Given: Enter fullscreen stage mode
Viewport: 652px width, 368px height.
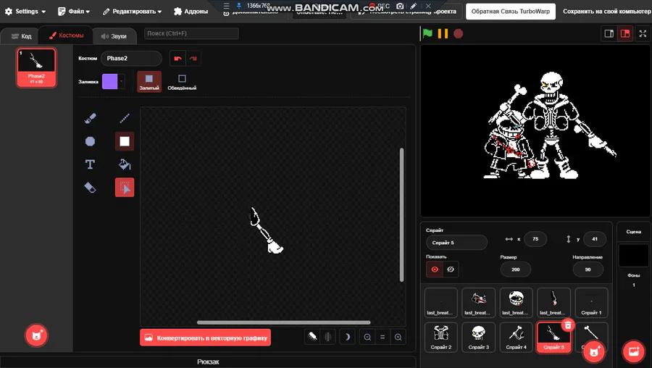Looking at the screenshot, I should tap(643, 33).
